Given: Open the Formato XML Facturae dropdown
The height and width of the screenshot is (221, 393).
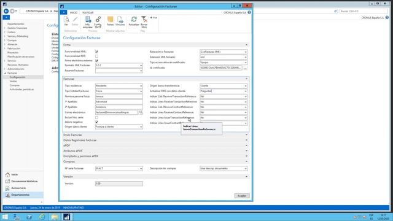Looking at the screenshot, I should (141, 66).
